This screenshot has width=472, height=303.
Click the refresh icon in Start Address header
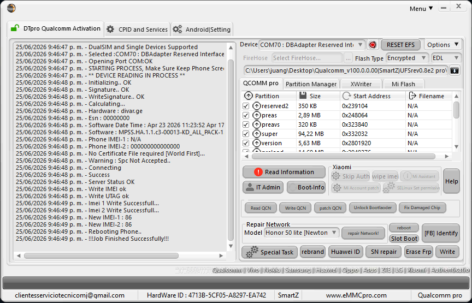(x=346, y=96)
